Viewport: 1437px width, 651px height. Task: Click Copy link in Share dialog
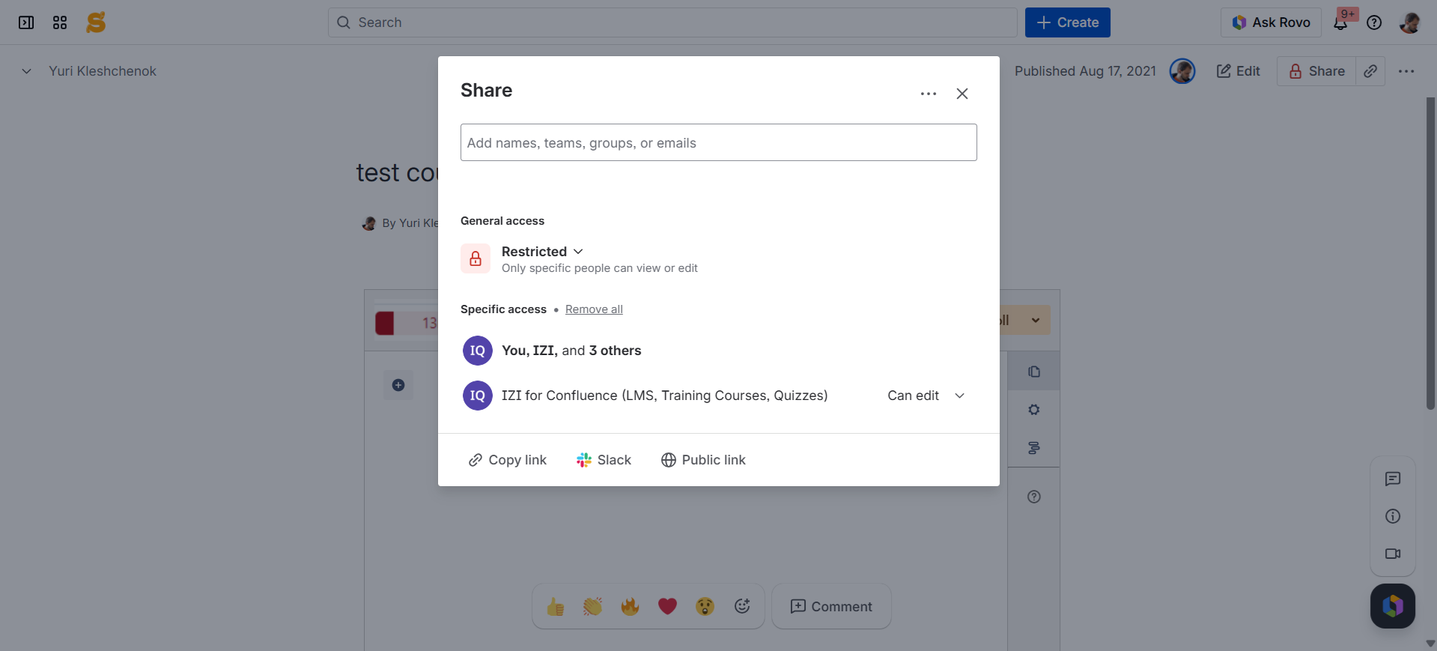(507, 460)
